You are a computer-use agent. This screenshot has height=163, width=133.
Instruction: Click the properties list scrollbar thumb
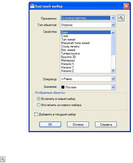tap(113, 45)
